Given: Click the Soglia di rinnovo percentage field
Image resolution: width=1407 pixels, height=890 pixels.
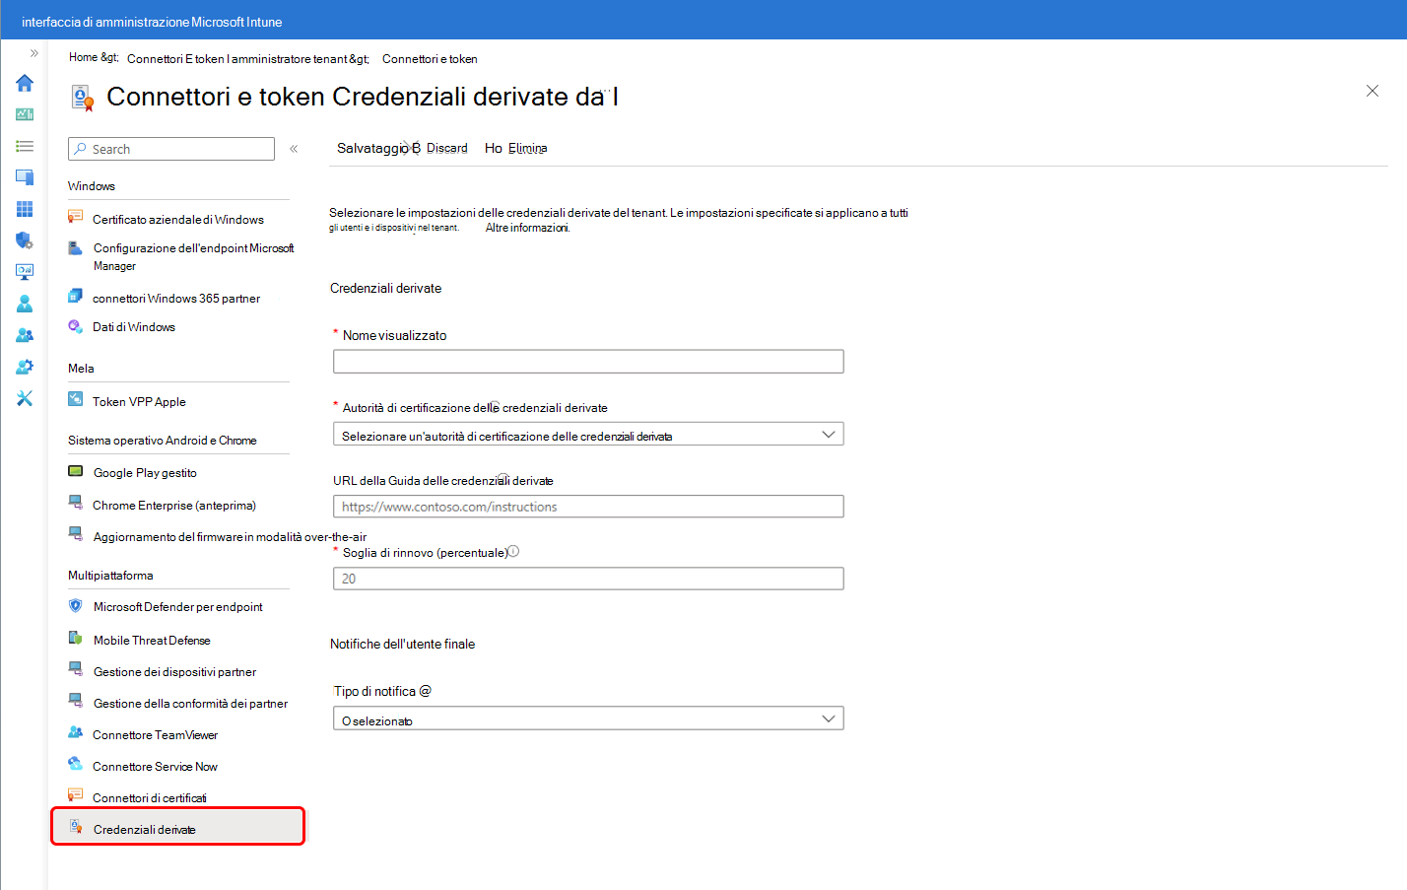Looking at the screenshot, I should point(588,579).
